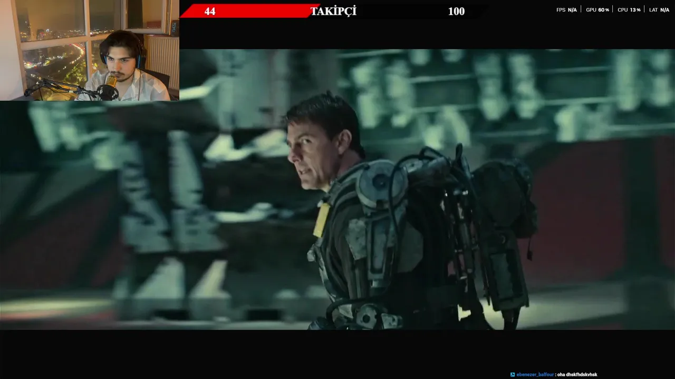Click the ebenezer_balfour chat username
675x379 pixels.
click(535, 375)
